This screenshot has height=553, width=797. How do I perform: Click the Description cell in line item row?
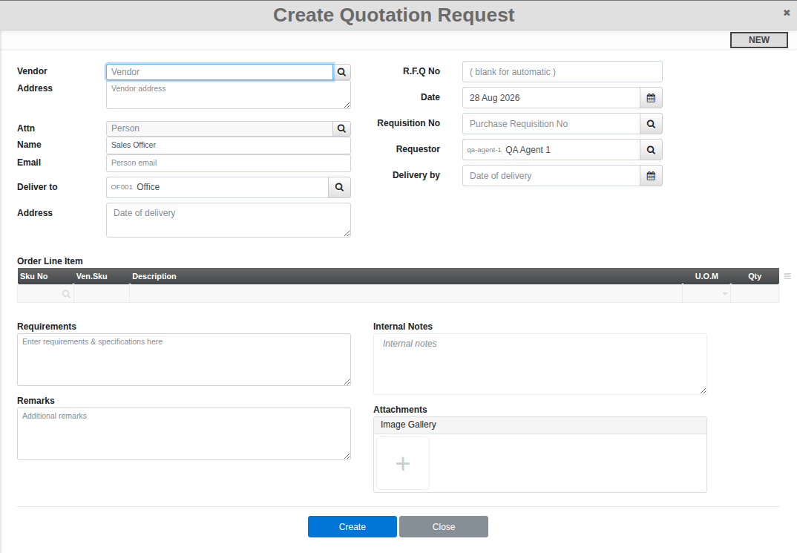pos(406,294)
